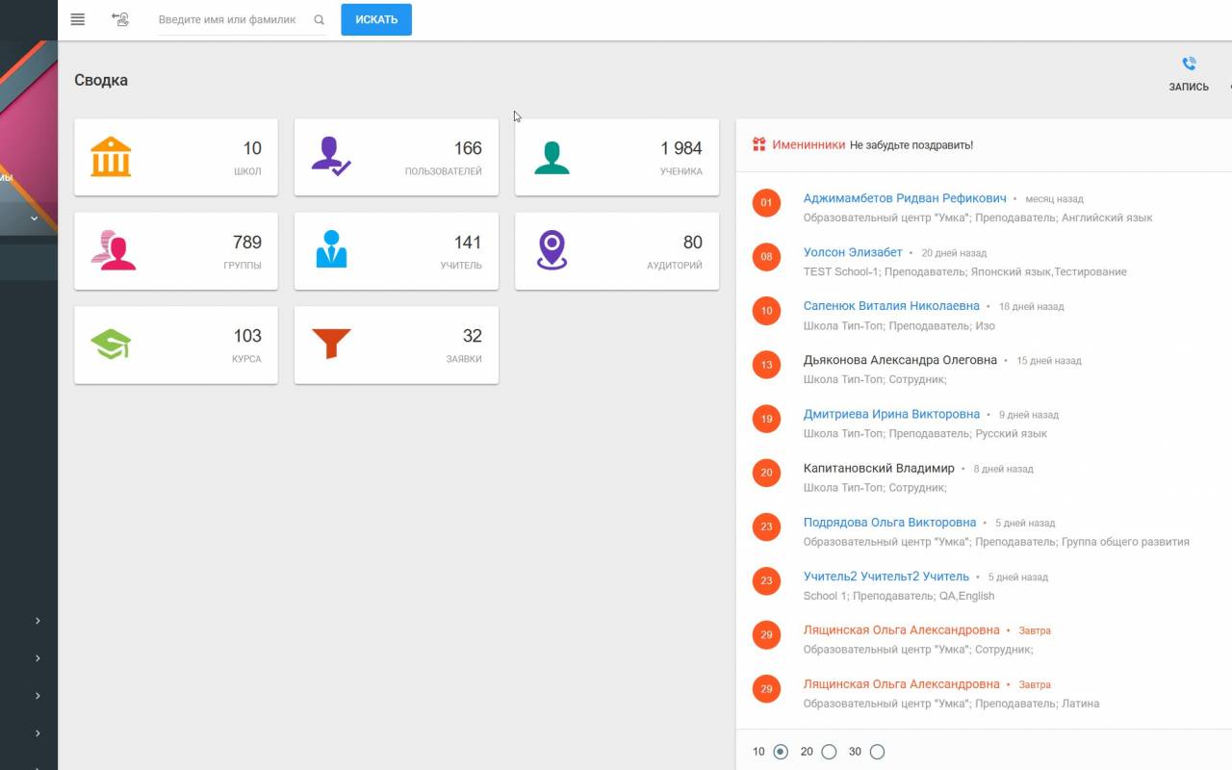Image resolution: width=1232 pixels, height=770 pixels.
Task: Click 'TEST School-1; Преподаватель; Японский язык,Тестирование' text
Action: click(x=964, y=271)
